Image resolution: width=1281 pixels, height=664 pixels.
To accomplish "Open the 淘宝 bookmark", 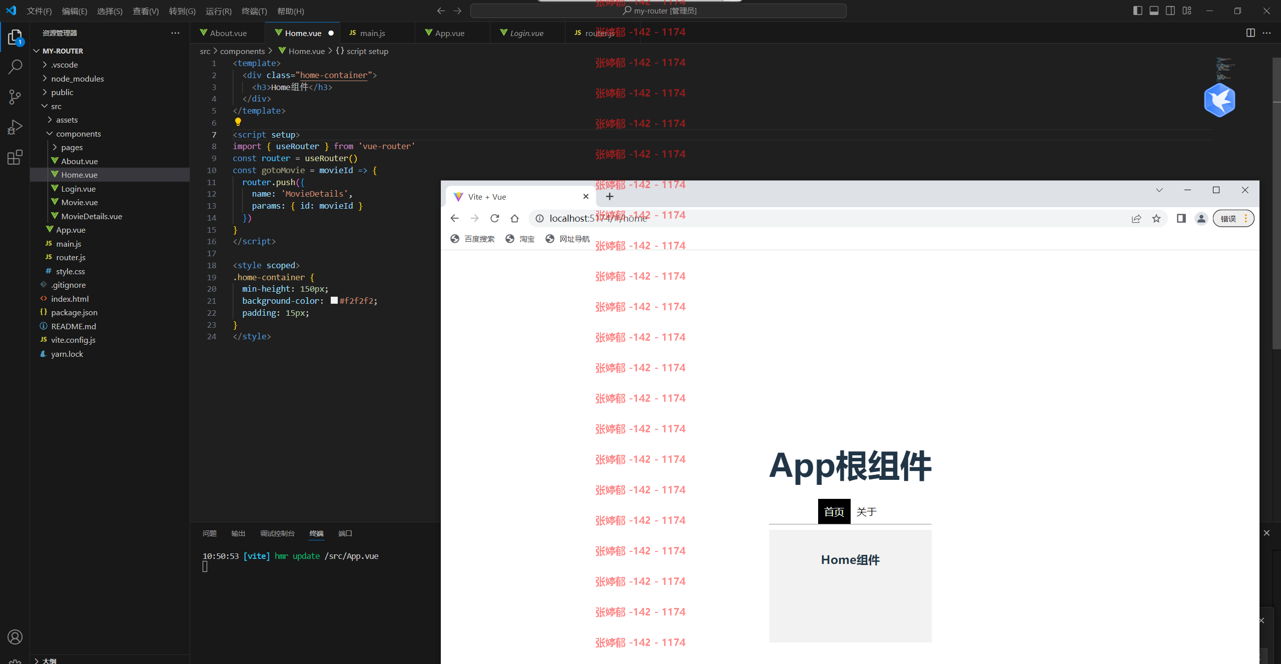I will [x=520, y=239].
